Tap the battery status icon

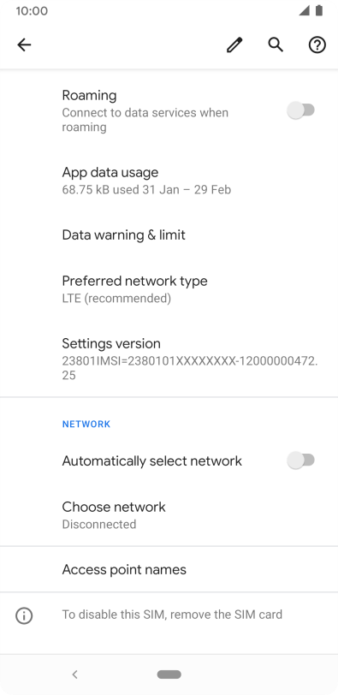(319, 10)
